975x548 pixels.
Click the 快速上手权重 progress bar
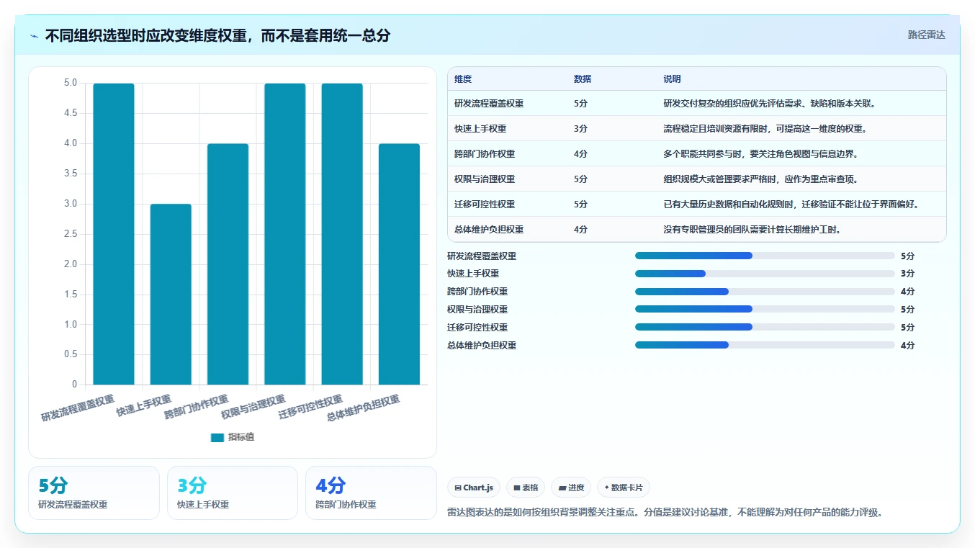coord(765,274)
